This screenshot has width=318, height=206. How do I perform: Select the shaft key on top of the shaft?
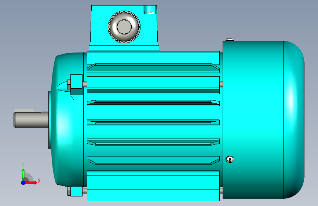pyautogui.click(x=24, y=111)
